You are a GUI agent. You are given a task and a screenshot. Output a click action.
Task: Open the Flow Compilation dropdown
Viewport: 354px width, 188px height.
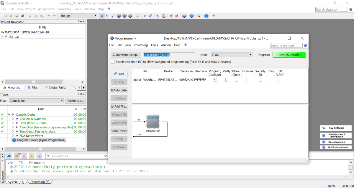click(36, 101)
